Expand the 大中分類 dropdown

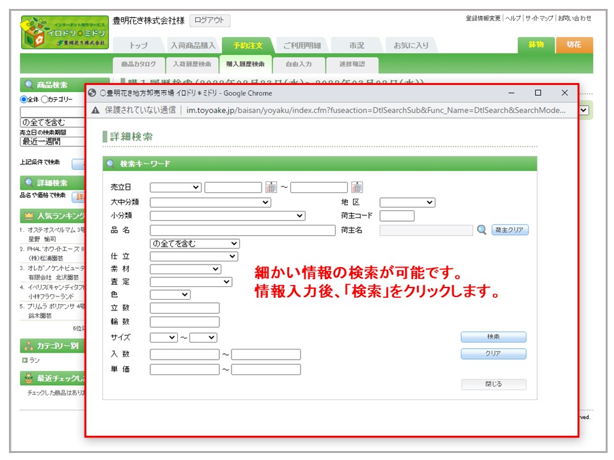click(x=210, y=203)
